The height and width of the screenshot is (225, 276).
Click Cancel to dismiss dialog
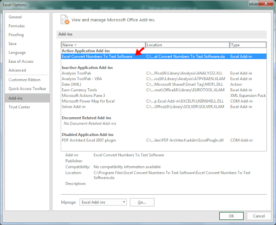[259, 216]
